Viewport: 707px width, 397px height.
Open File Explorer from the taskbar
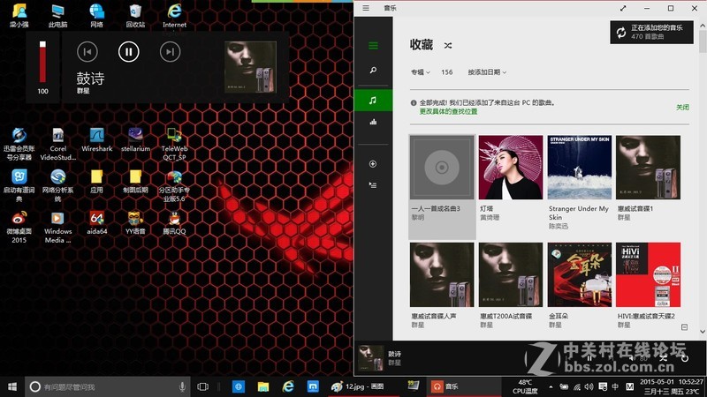pos(262,386)
